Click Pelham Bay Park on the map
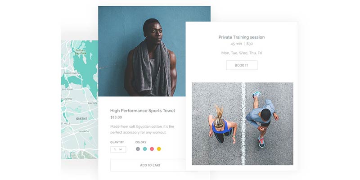 click(81, 52)
